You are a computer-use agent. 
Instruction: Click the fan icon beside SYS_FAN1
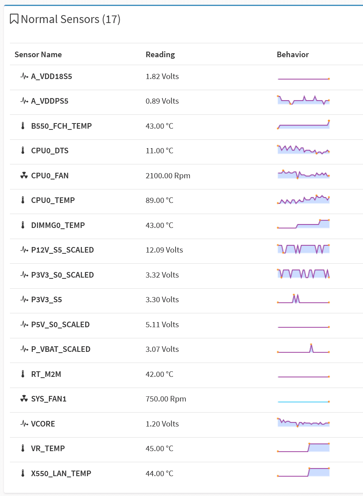24,399
